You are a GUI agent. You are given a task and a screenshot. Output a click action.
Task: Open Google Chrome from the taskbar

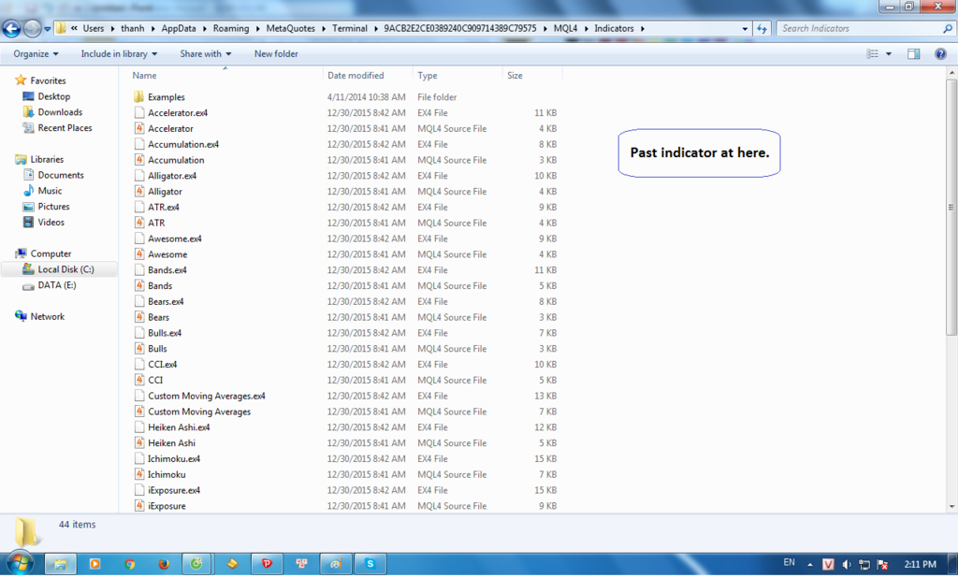click(129, 564)
